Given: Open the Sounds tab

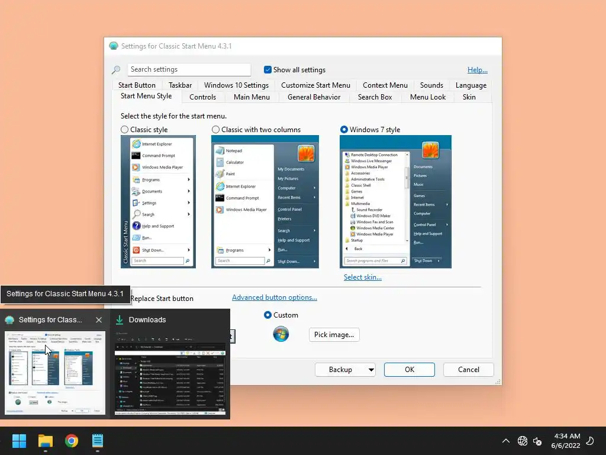Looking at the screenshot, I should [x=431, y=85].
